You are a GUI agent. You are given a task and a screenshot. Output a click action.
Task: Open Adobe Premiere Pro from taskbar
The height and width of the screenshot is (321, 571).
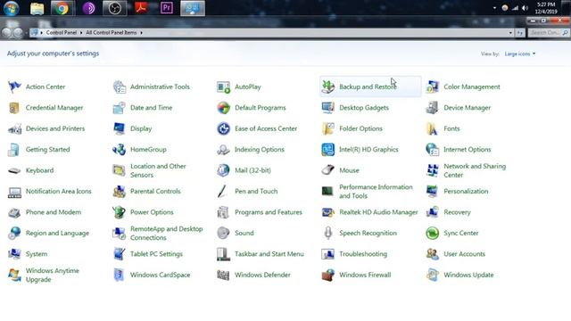pyautogui.click(x=167, y=8)
